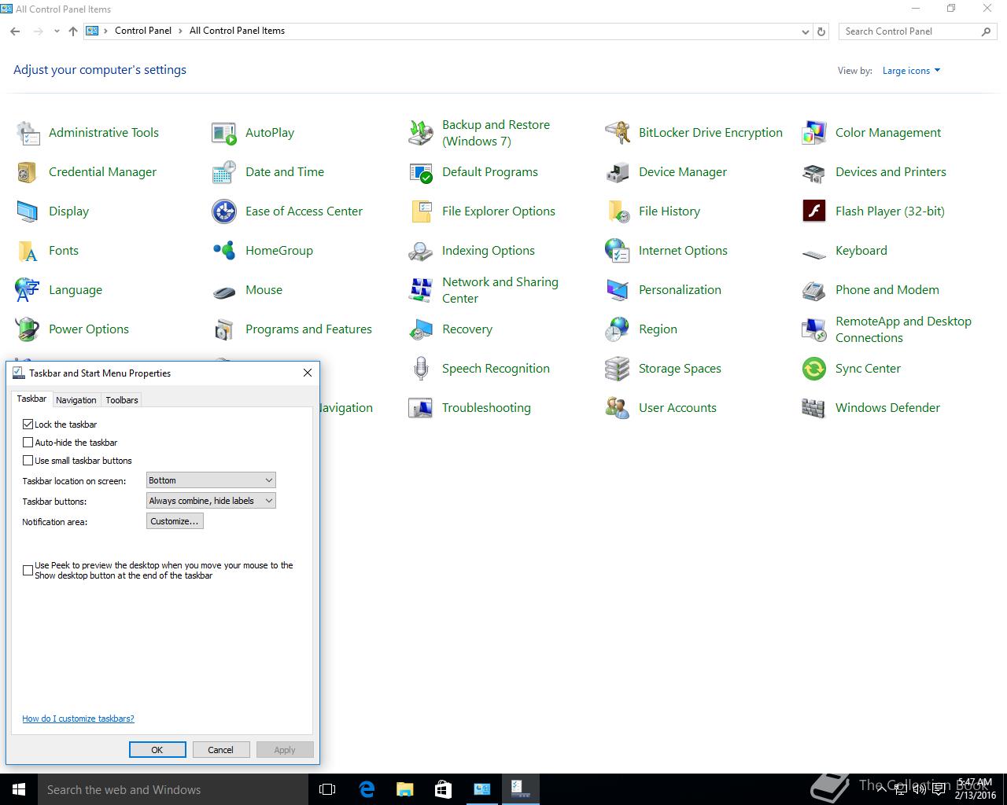Enable Auto-hide the taskbar
Image resolution: width=1007 pixels, height=805 pixels.
28,443
